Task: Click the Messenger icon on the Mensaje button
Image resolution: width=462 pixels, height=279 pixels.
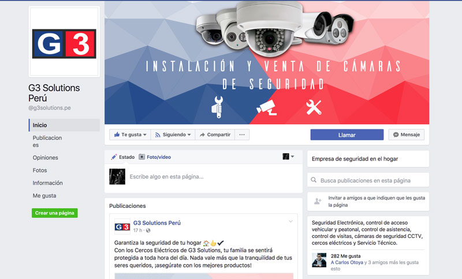Action: 396,135
